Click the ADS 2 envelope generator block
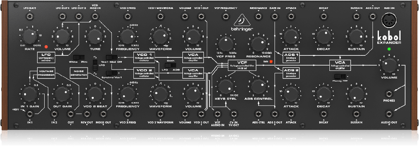 pyautogui.click(x=291, y=73)
